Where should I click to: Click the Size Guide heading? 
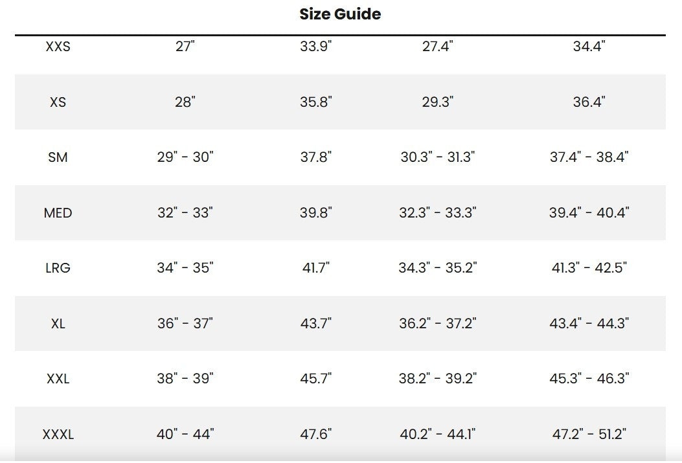pyautogui.click(x=340, y=14)
